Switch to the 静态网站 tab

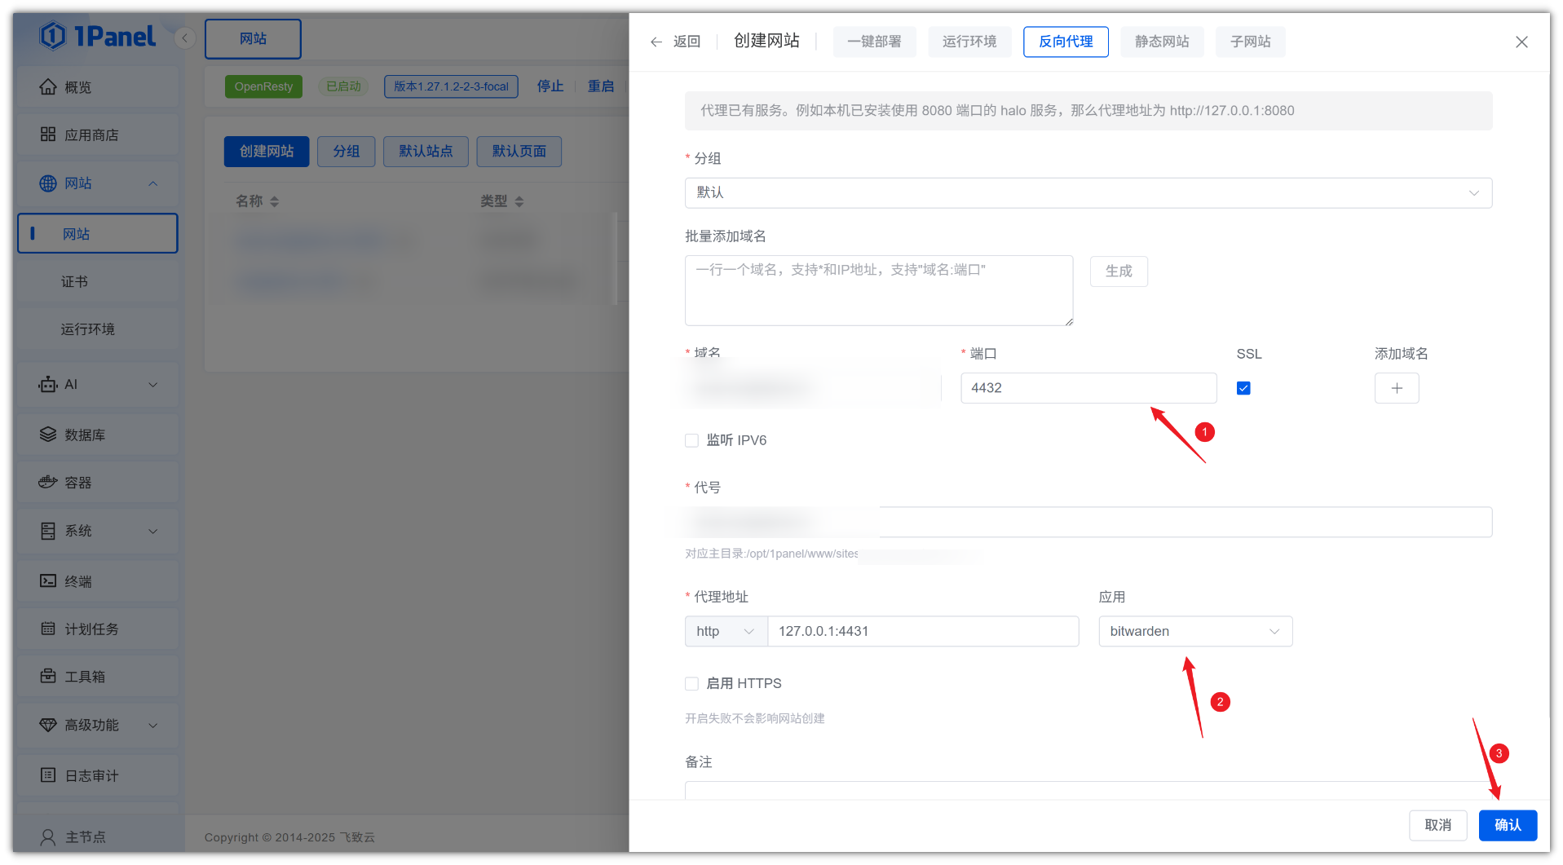1161,42
